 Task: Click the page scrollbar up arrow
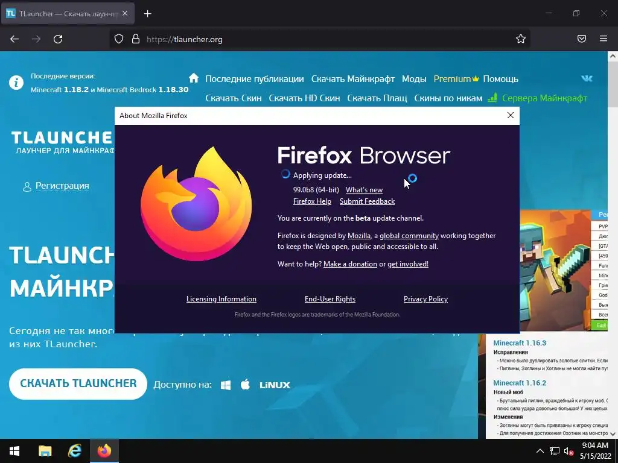click(x=613, y=56)
